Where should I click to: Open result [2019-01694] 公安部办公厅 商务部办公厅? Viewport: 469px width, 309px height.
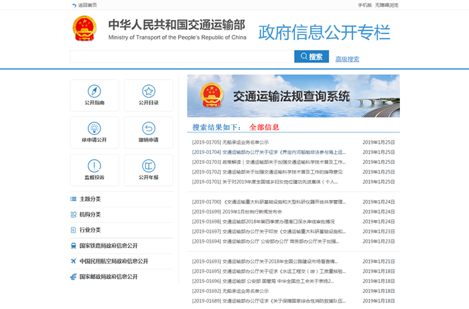265,241
